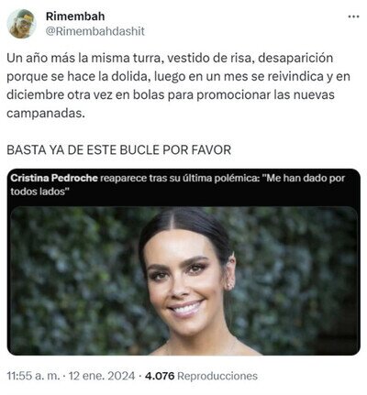Image resolution: width=367 pixels, height=395 pixels.
Task: Open the three-dot more options menu
Action: click(353, 17)
